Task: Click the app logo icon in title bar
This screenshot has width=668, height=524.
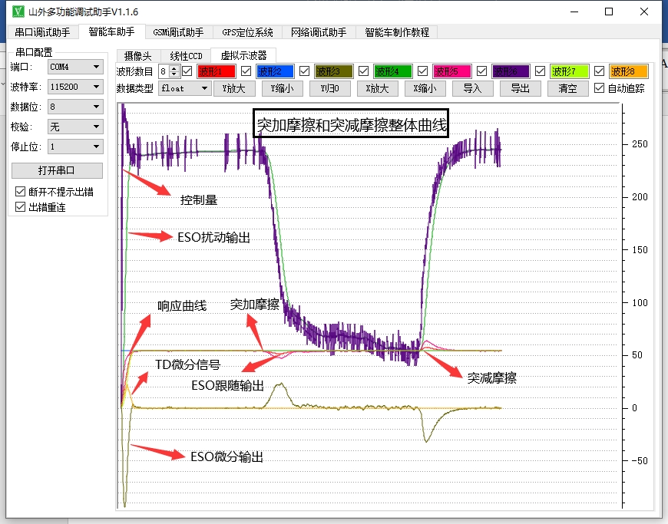Action: [18, 12]
